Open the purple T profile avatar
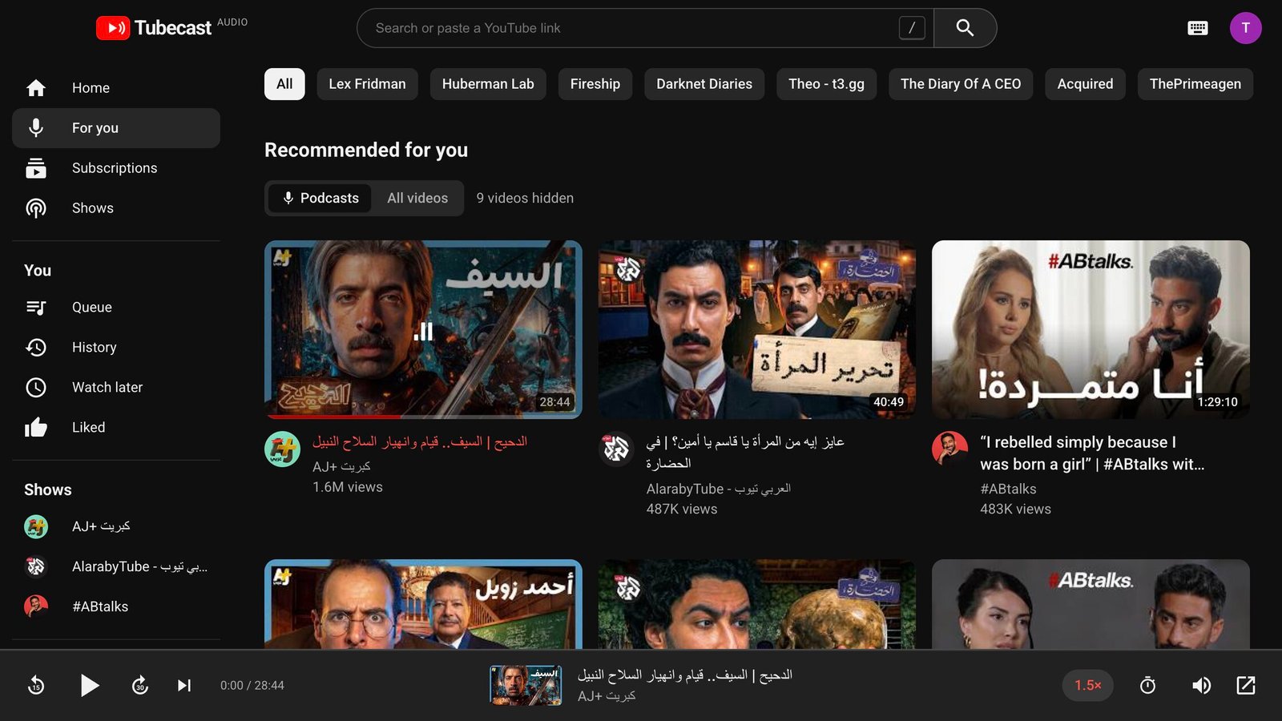Screen dimensions: 1282x721 [x=1245, y=28]
